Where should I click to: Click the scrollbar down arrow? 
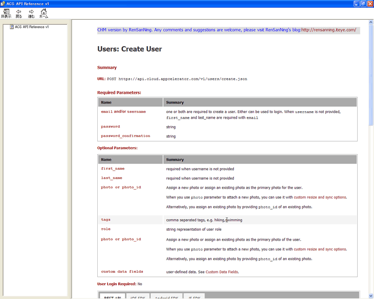coord(371,295)
